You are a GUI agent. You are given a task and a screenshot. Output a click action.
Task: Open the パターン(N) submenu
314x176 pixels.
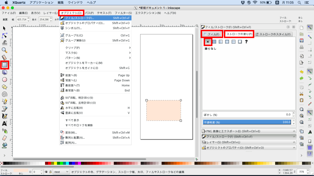(x=96, y=58)
